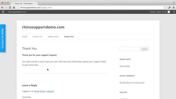Viewport: 176px width, 99px height.
Task: Open the Hello world! recent post link
Action: 125,66
